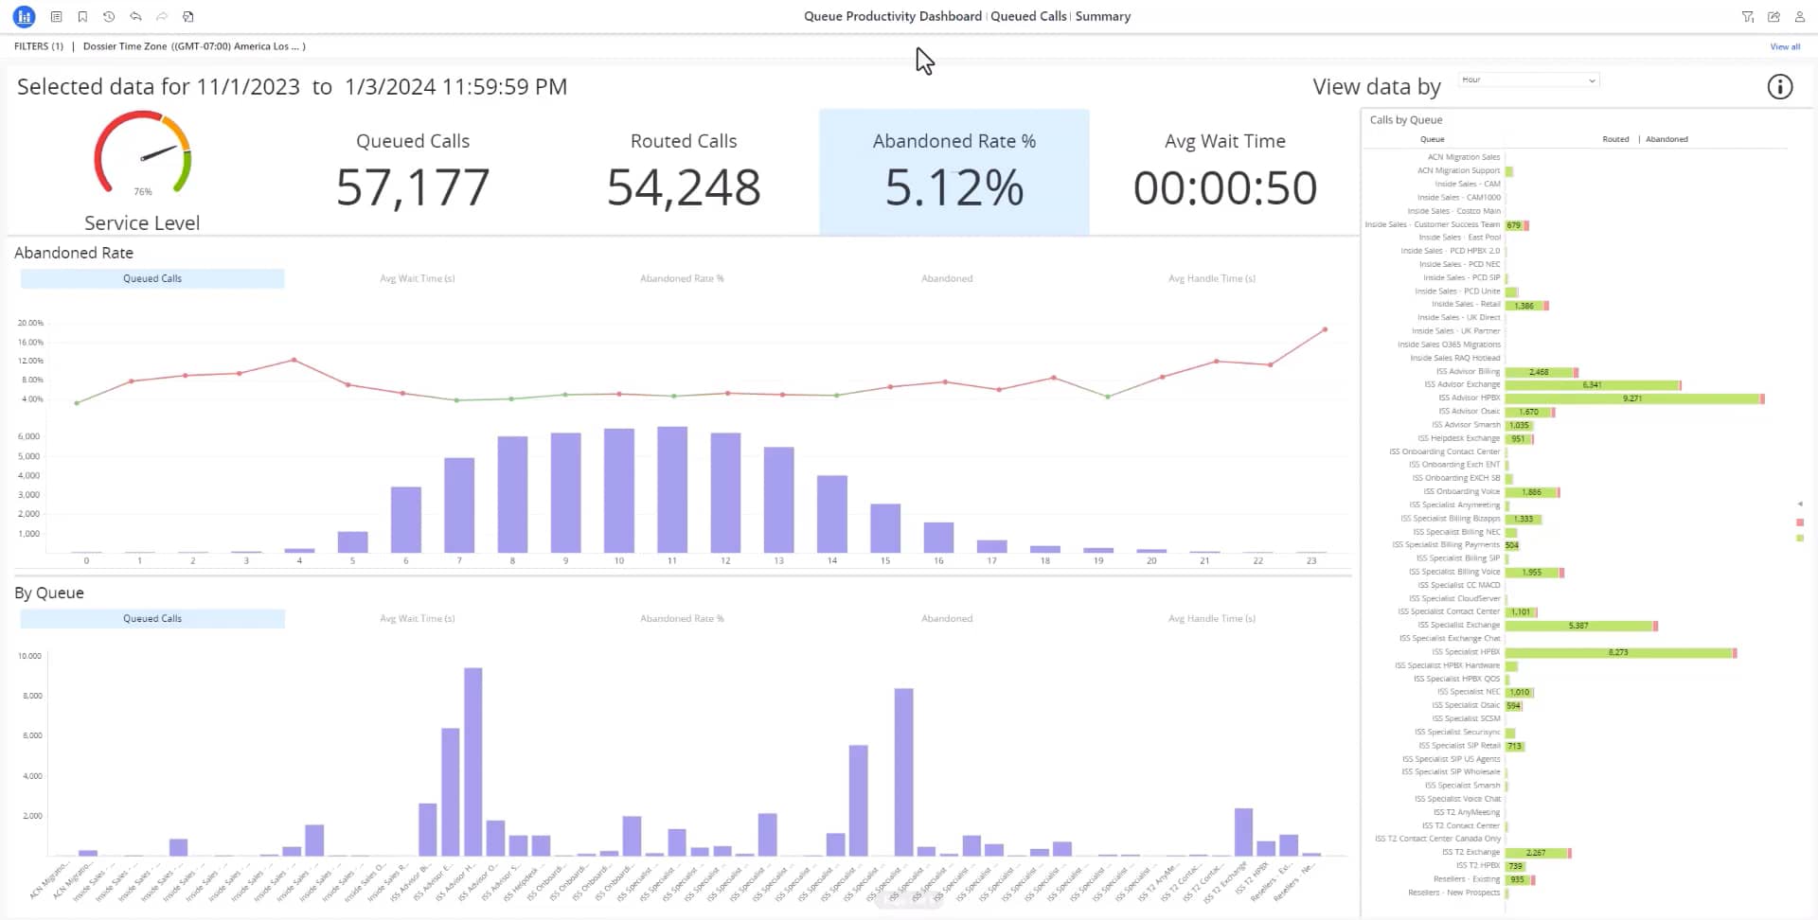Click the redo arrow icon
Viewport: 1818px width, 920px height.
tap(161, 16)
